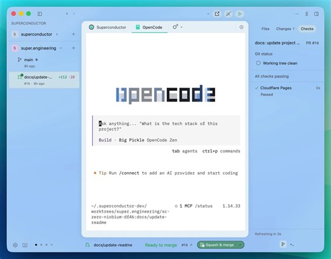This screenshot has height=259, width=331.
Task: Click the +112 additions count
Action: tap(62, 77)
